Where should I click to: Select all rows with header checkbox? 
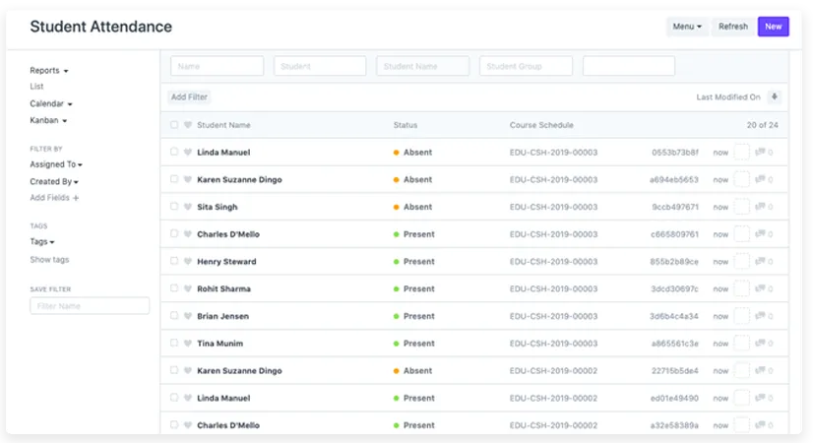coord(174,125)
